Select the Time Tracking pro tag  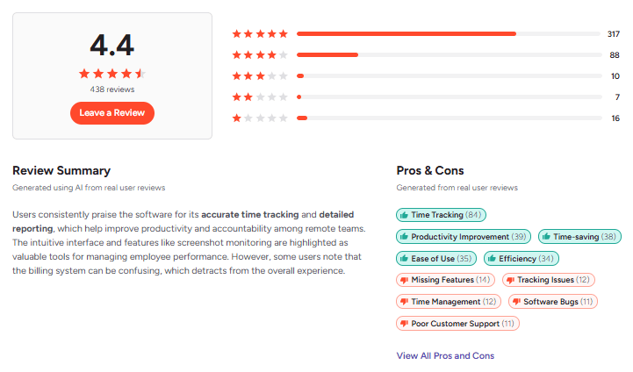[x=441, y=214]
